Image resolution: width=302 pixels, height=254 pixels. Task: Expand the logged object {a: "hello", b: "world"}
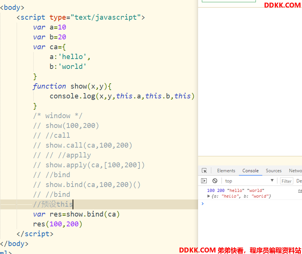[x=208, y=196]
